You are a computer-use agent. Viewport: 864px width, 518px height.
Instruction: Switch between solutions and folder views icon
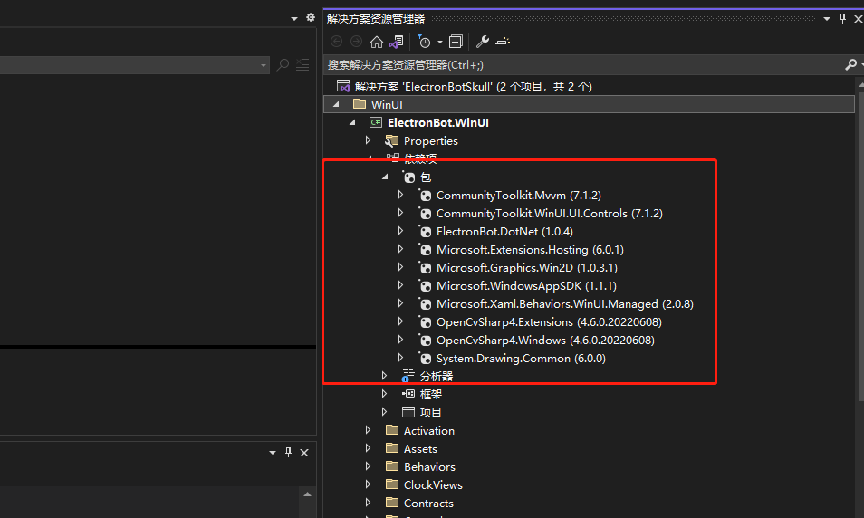coord(397,42)
